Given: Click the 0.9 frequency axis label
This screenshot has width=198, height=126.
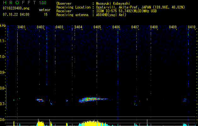Looking at the screenshot, I should 3,72.
